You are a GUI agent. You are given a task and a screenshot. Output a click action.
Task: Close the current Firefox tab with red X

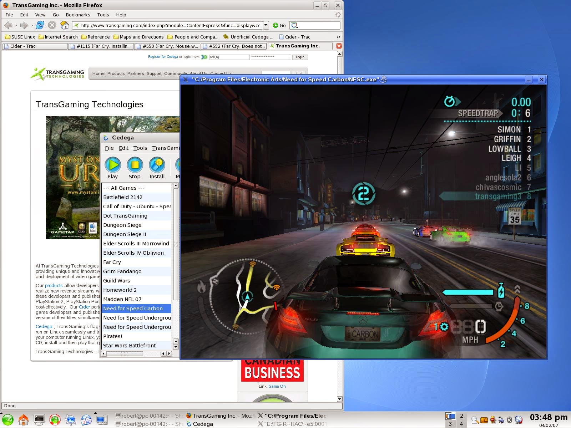[339, 46]
